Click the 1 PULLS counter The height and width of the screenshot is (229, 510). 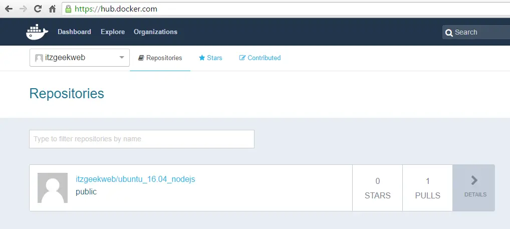point(427,188)
